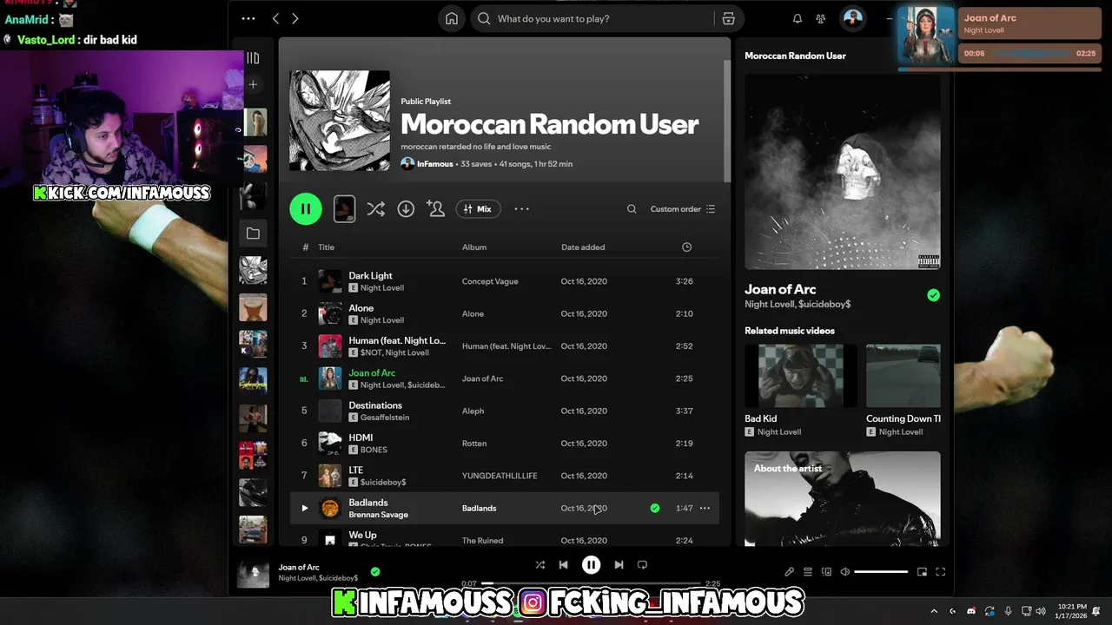Open Concept Vague album link
1112x625 pixels.
coord(490,281)
